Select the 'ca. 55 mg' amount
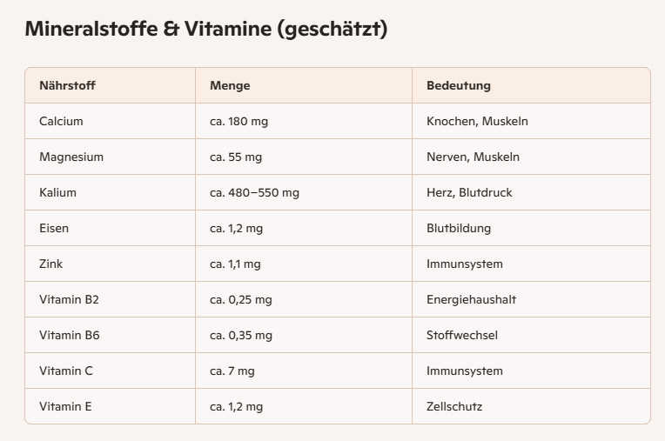The width and height of the screenshot is (665, 441). tap(236, 157)
